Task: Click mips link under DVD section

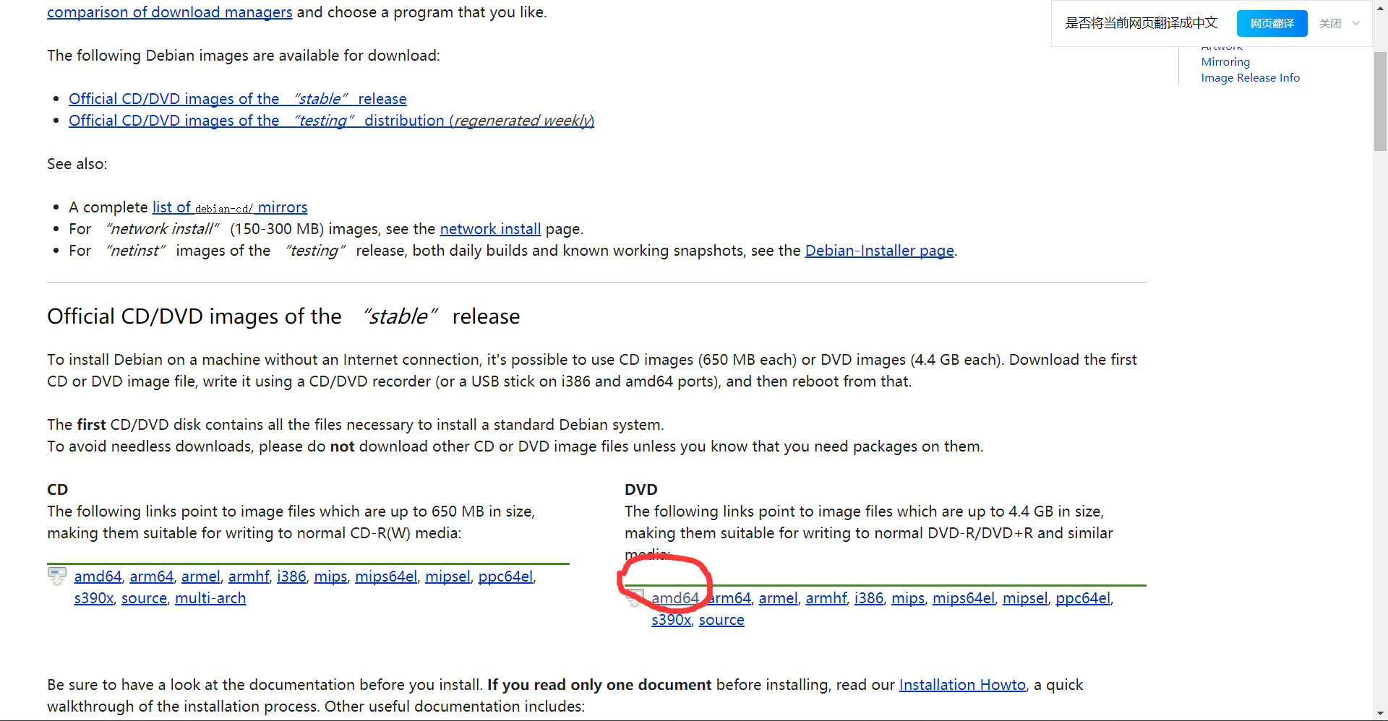Action: coord(908,598)
